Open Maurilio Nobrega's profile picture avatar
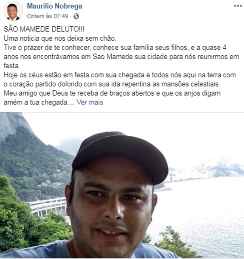Screen dimensions: 244x259 pos(13,11)
